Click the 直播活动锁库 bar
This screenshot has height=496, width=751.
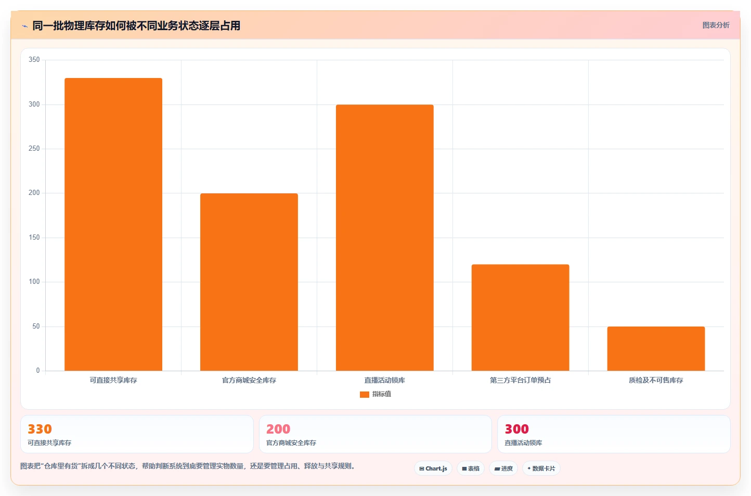[x=385, y=238]
